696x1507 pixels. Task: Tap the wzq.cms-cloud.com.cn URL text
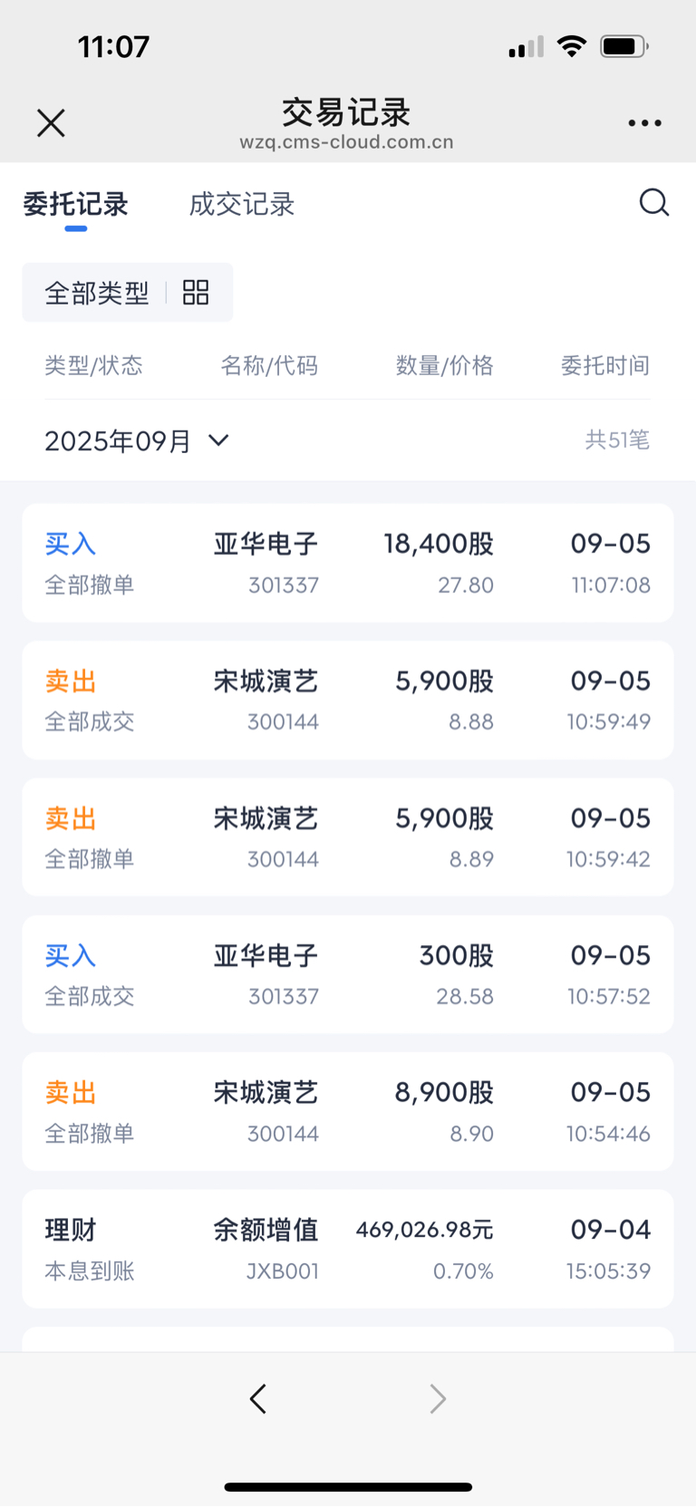(346, 142)
